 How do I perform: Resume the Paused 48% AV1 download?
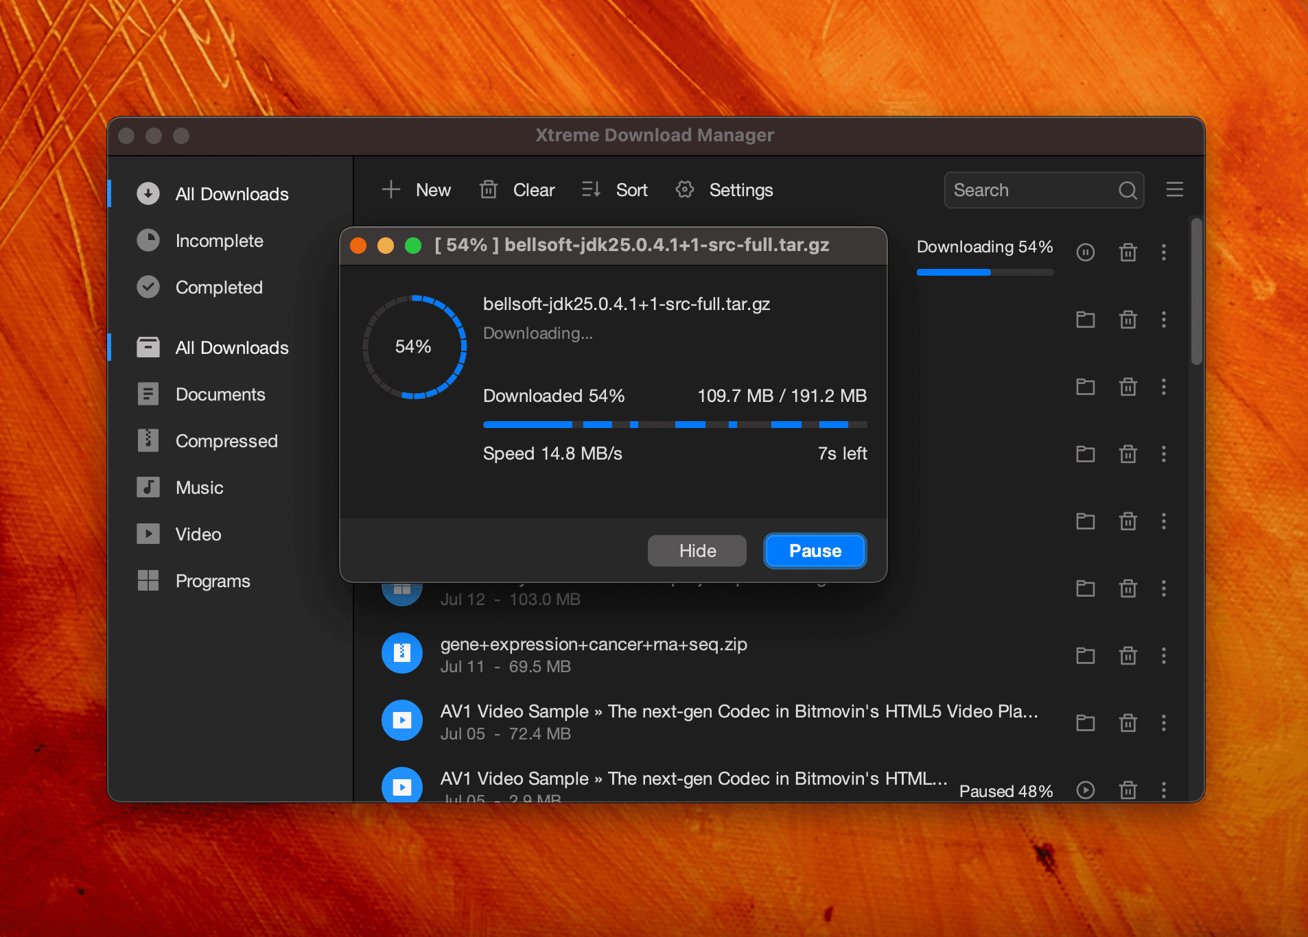tap(1086, 790)
